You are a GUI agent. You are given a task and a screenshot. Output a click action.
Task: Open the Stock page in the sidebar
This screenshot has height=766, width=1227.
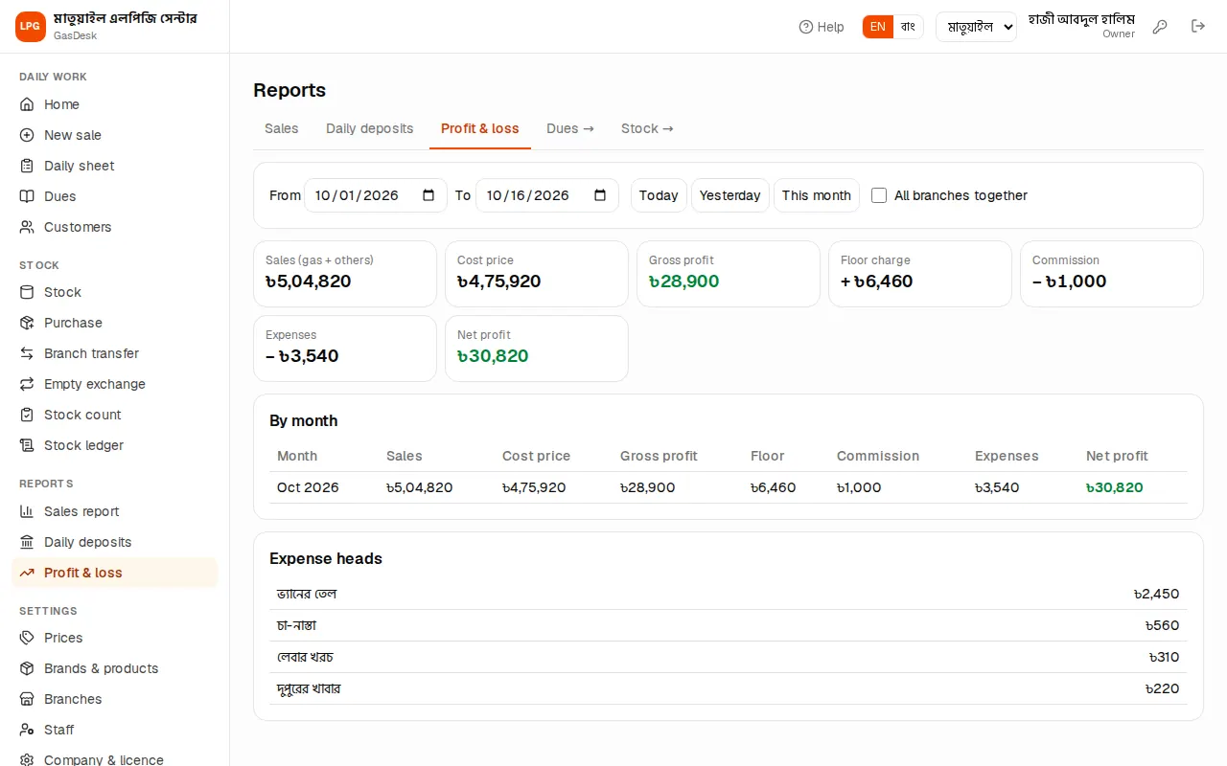pyautogui.click(x=115, y=292)
